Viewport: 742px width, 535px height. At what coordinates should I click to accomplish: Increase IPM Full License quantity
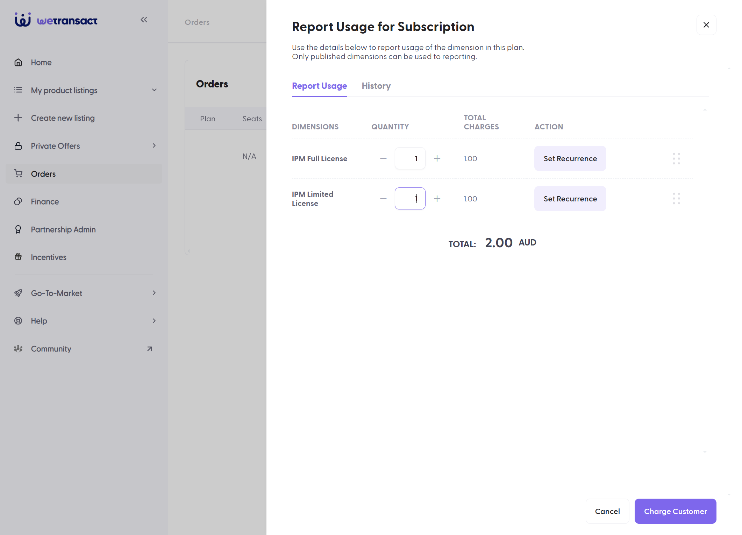pos(437,158)
